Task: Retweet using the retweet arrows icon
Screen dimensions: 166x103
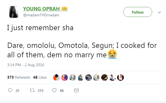Action: [x=32, y=90]
